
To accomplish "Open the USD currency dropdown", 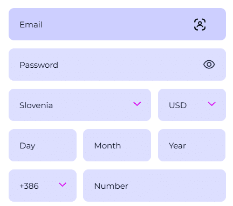I will click(x=192, y=105).
